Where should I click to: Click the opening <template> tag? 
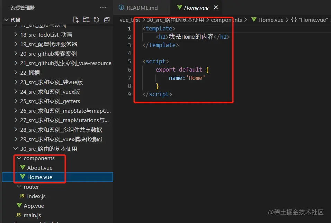[x=159, y=28]
